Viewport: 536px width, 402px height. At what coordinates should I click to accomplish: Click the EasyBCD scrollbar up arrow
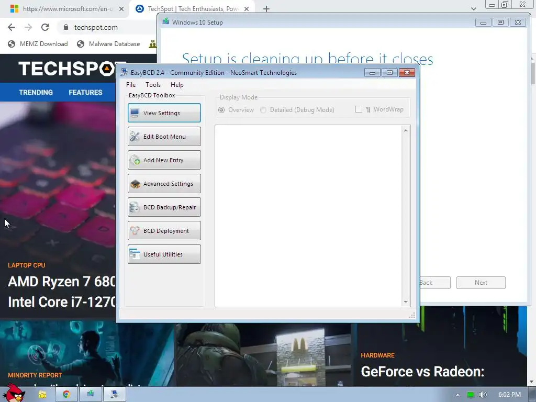(x=406, y=130)
